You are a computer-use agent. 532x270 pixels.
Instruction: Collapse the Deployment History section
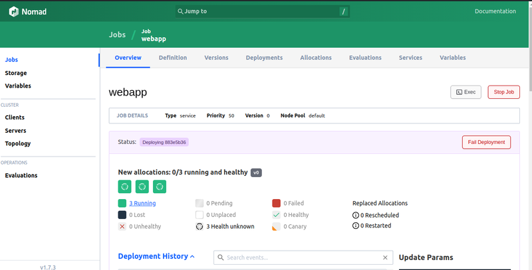(156, 256)
